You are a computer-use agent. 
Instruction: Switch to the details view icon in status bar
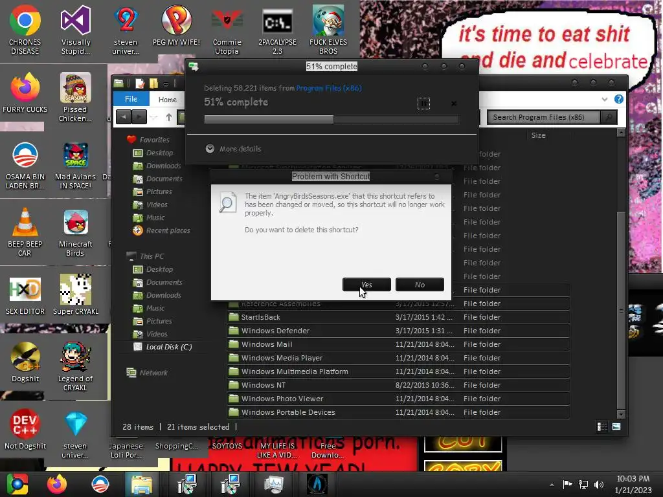click(601, 427)
